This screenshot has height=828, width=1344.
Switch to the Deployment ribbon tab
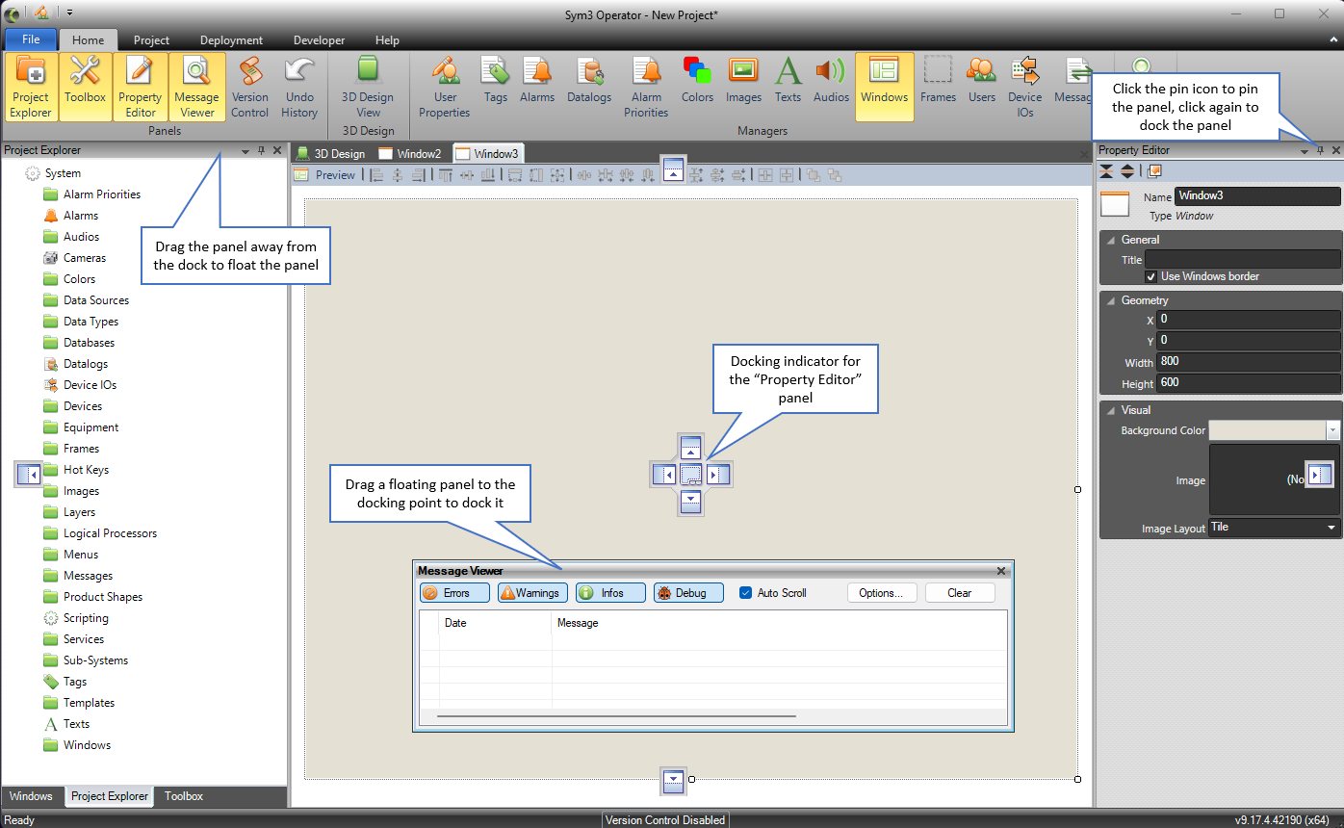(231, 40)
